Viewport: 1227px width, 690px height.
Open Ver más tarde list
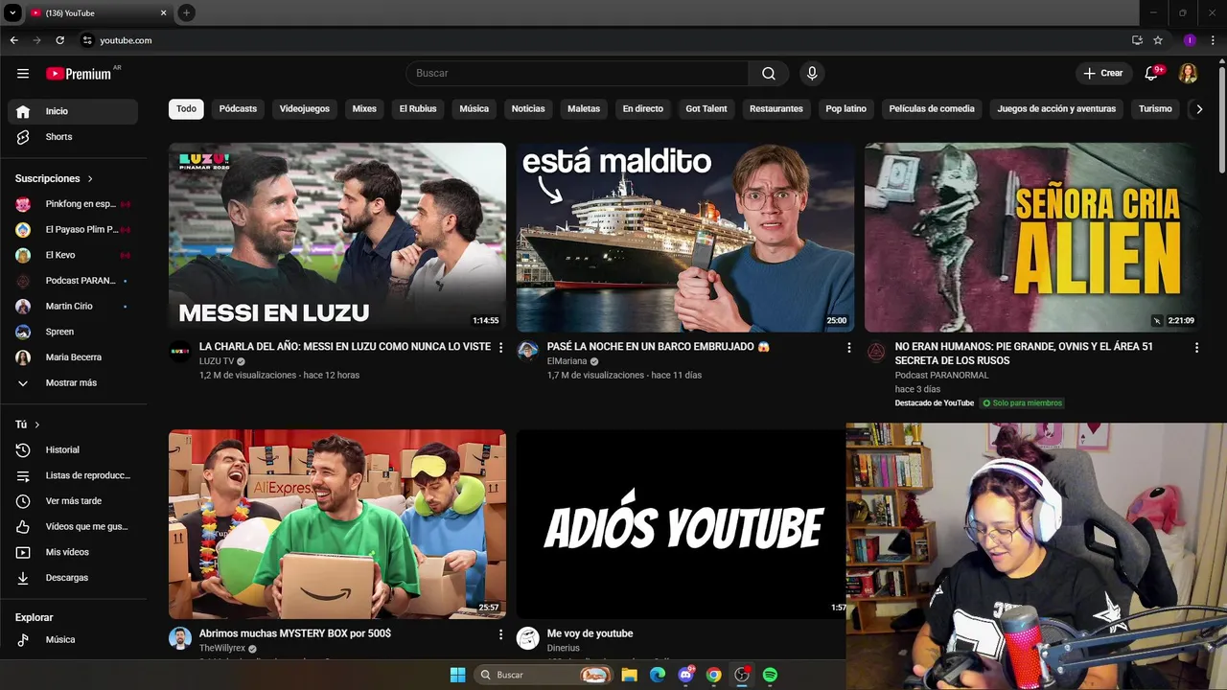[73, 501]
